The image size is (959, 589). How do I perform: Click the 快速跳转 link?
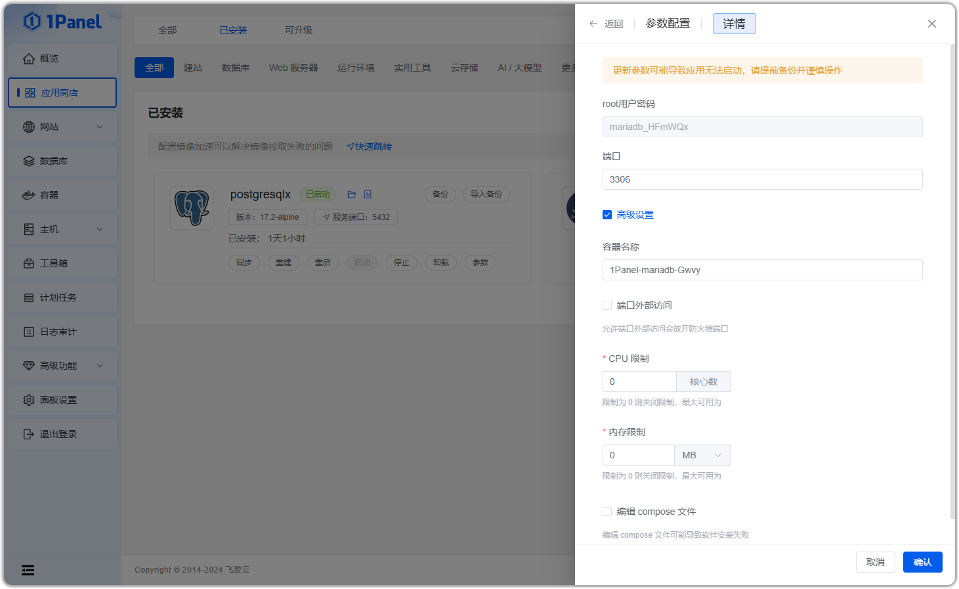(369, 146)
